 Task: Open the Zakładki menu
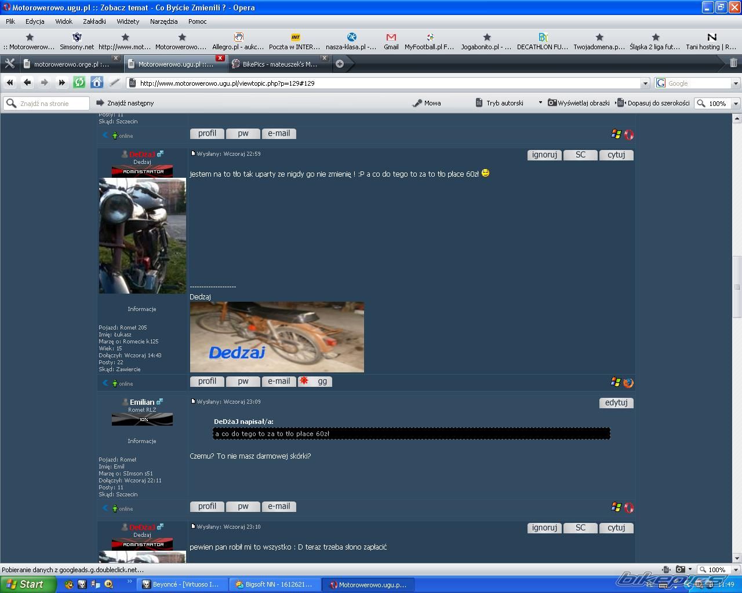point(94,21)
